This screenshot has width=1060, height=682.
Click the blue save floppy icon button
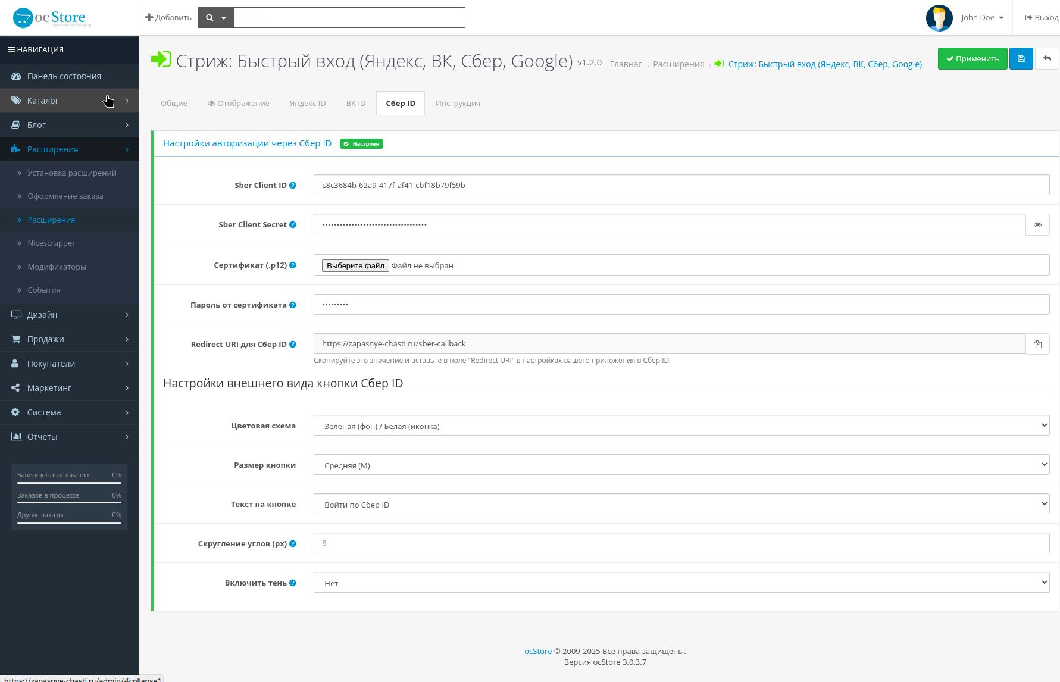point(1021,59)
